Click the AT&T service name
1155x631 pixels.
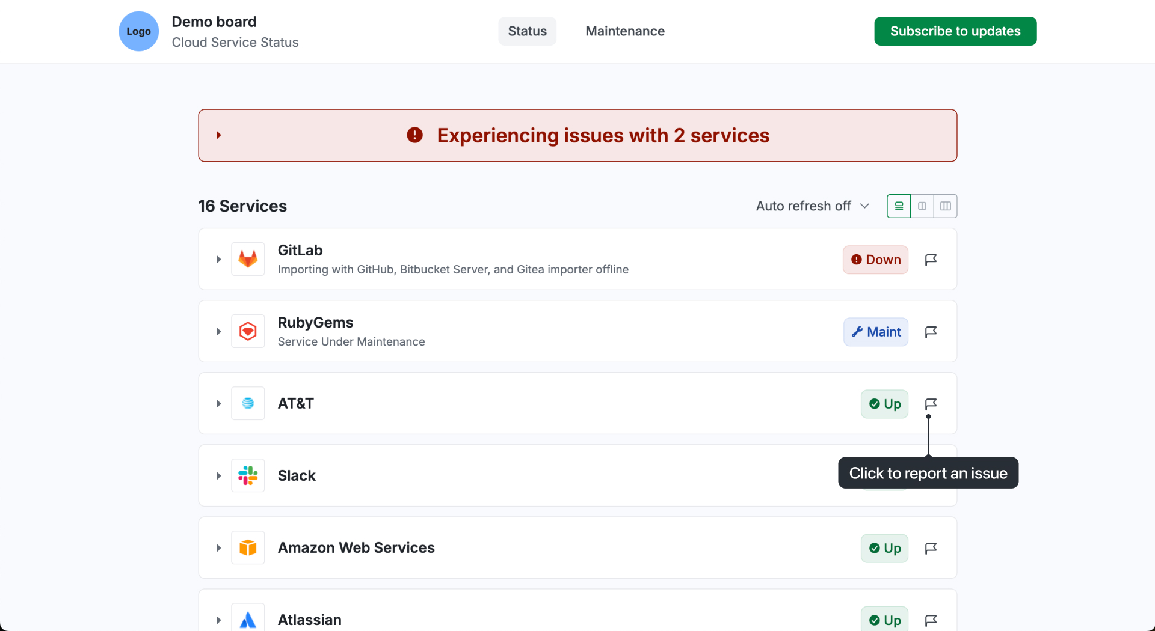pyautogui.click(x=295, y=403)
